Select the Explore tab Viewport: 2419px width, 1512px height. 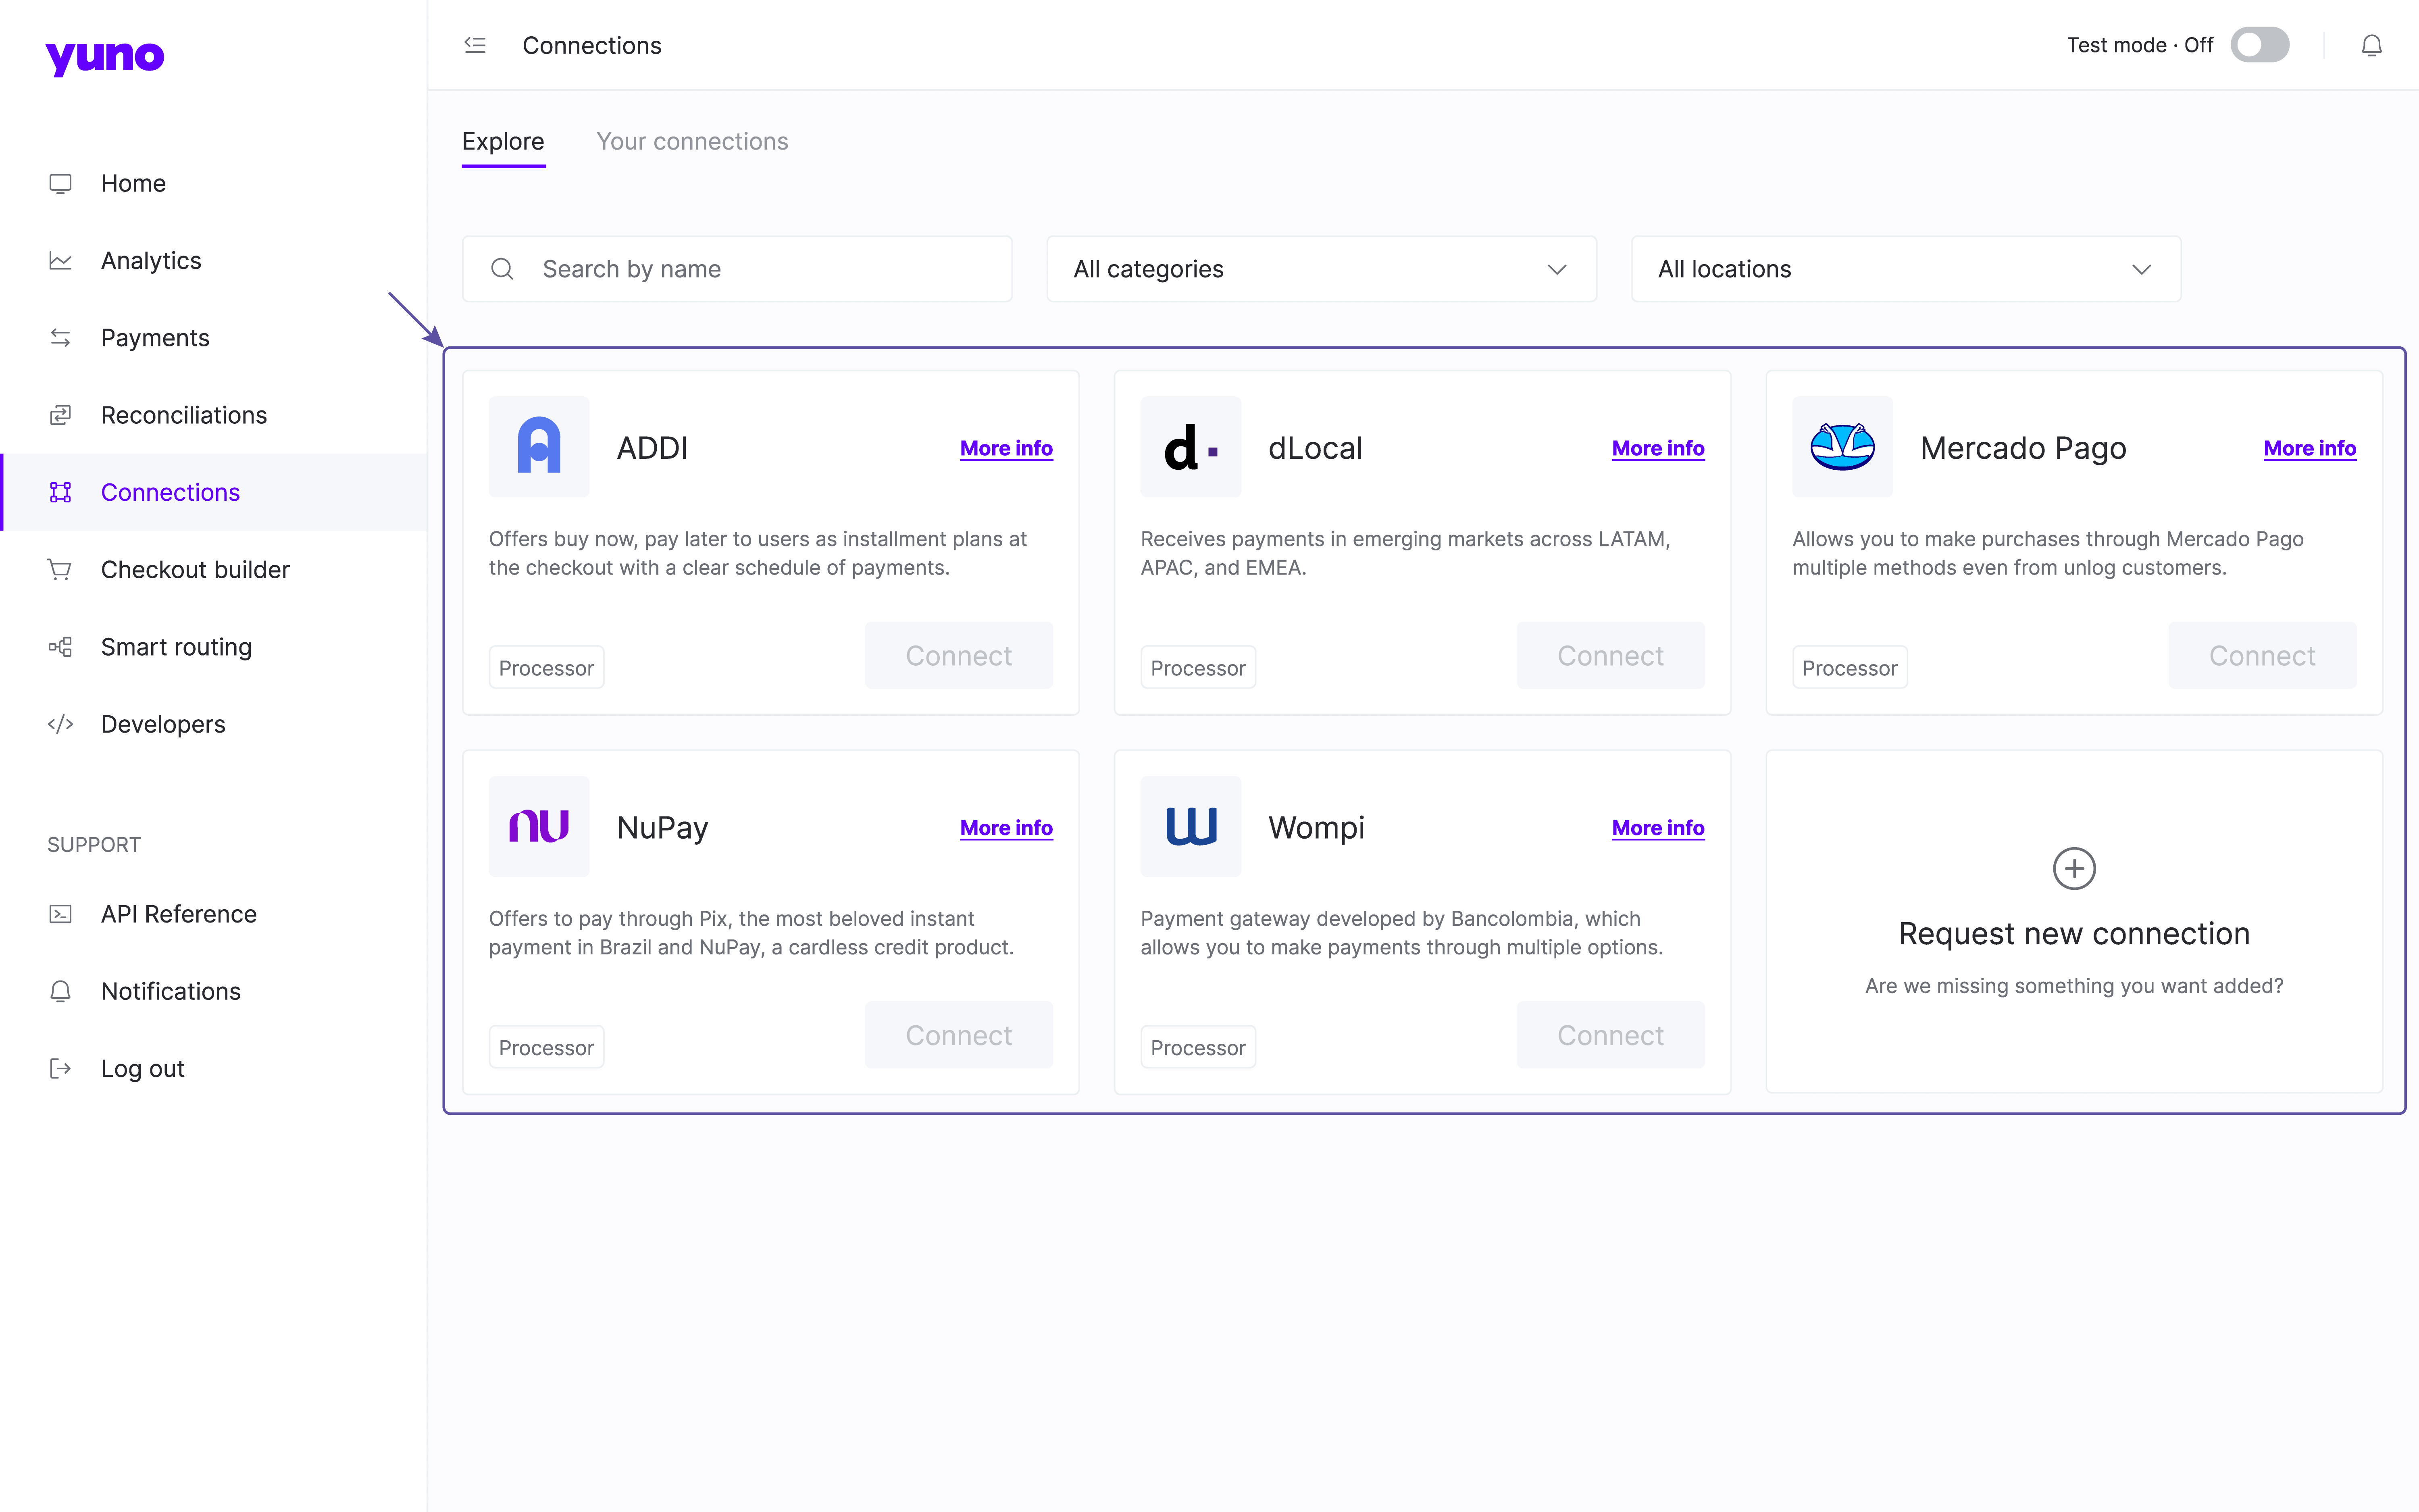pos(503,142)
